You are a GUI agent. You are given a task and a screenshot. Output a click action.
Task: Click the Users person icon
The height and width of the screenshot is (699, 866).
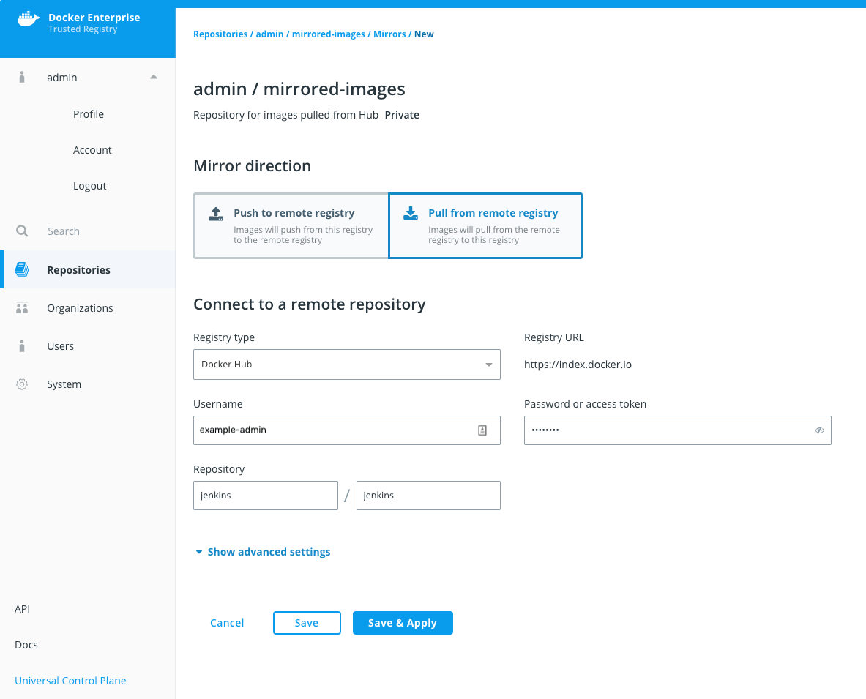pos(22,346)
